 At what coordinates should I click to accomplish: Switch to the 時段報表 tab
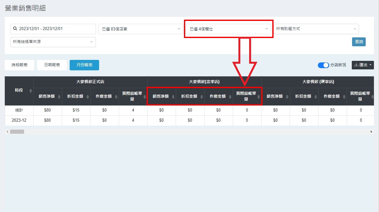pyautogui.click(x=20, y=65)
